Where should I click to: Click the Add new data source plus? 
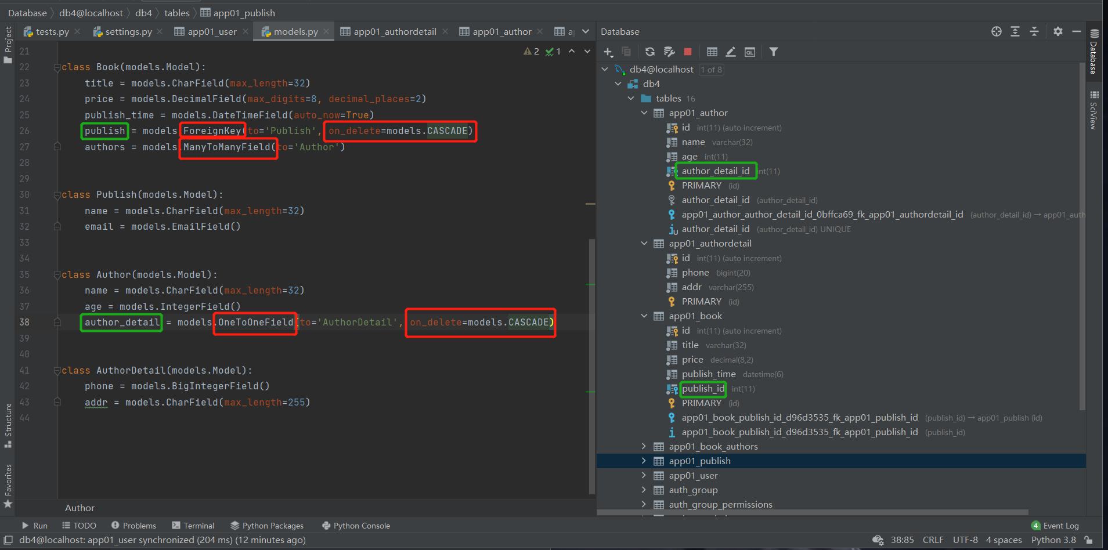pyautogui.click(x=608, y=52)
